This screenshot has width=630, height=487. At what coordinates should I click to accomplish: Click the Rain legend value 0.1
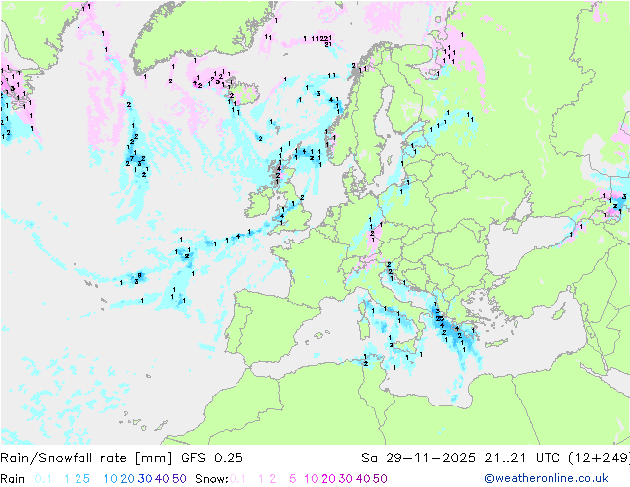coord(43,479)
